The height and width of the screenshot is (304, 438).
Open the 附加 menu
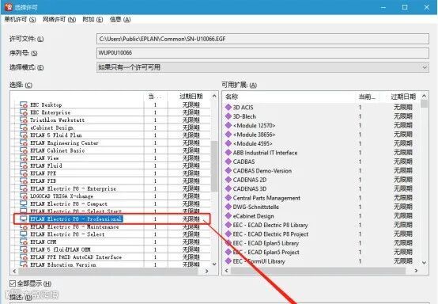[x=93, y=20]
